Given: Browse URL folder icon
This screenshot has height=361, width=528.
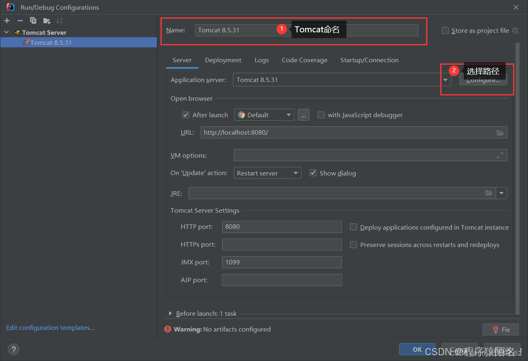Looking at the screenshot, I should pos(500,133).
